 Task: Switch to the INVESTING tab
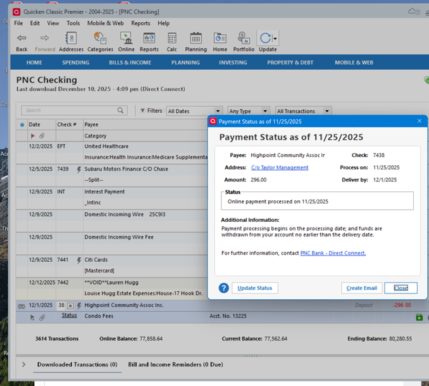tap(233, 63)
